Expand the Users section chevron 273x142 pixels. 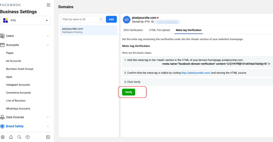pyautogui.click(x=48, y=36)
